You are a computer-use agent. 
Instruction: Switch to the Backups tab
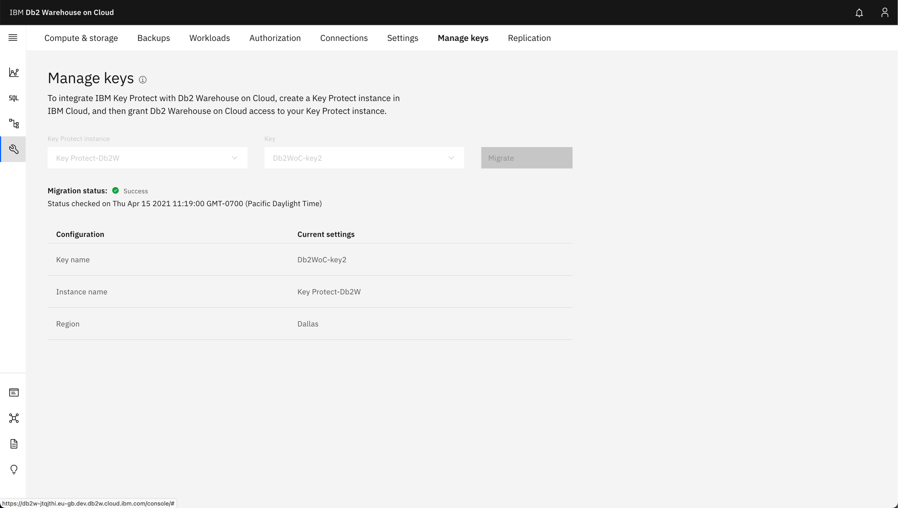[154, 38]
